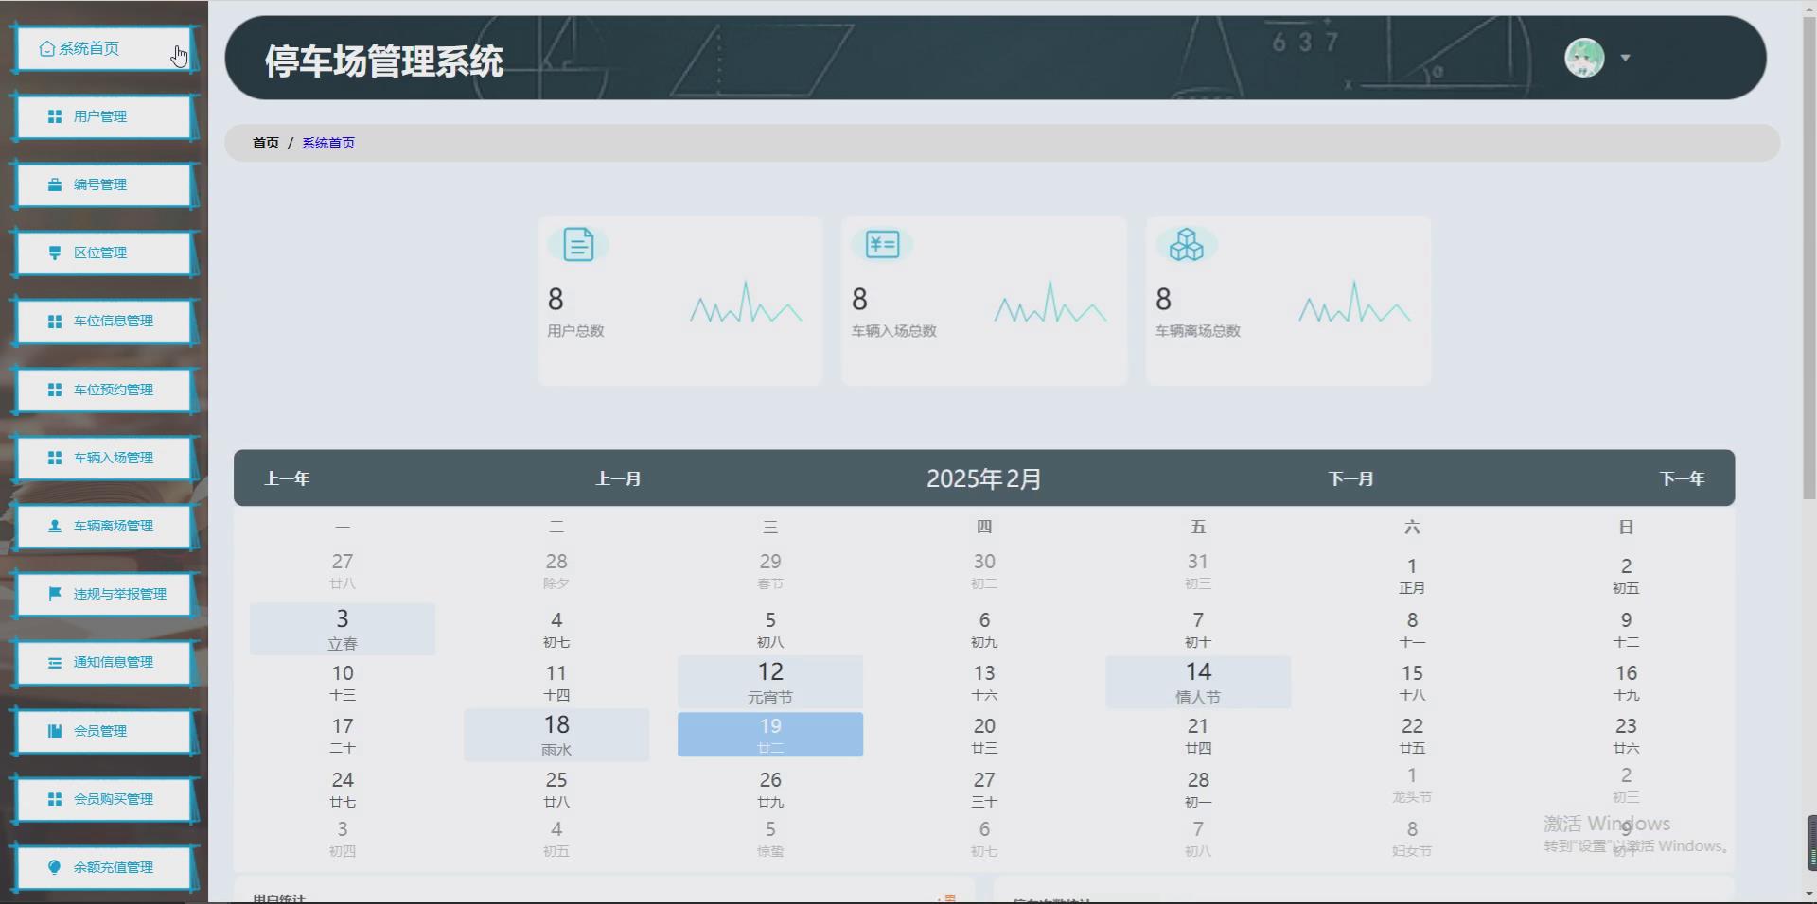1817x904 pixels.
Task: Open 区位管理 menu item
Action: tap(105, 252)
